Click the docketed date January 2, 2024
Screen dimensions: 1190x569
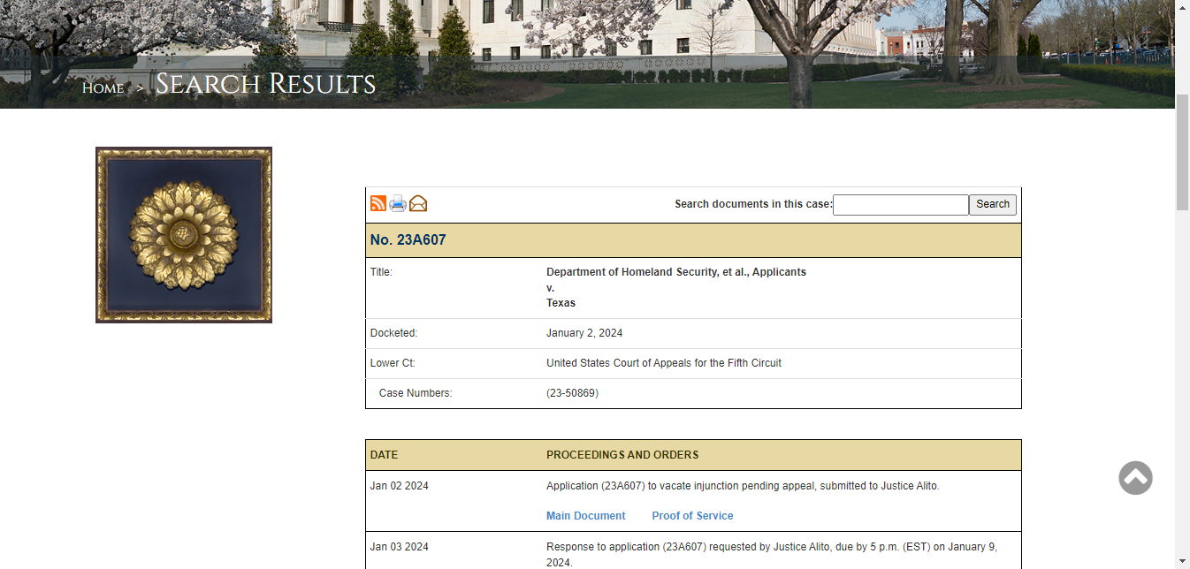tap(584, 333)
